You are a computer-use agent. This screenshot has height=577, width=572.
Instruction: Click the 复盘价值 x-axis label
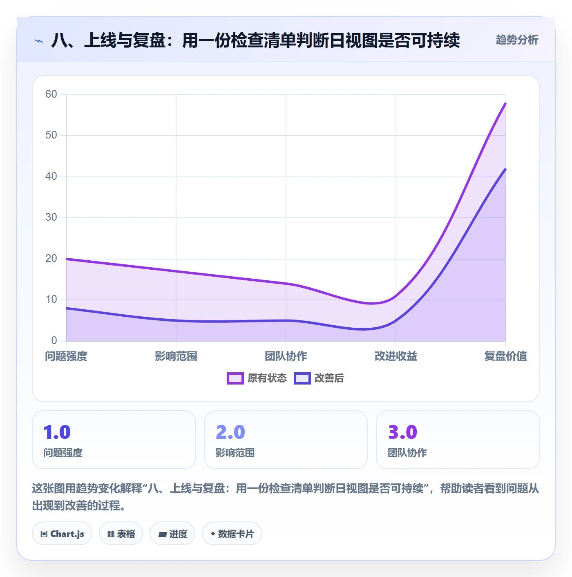pyautogui.click(x=506, y=356)
